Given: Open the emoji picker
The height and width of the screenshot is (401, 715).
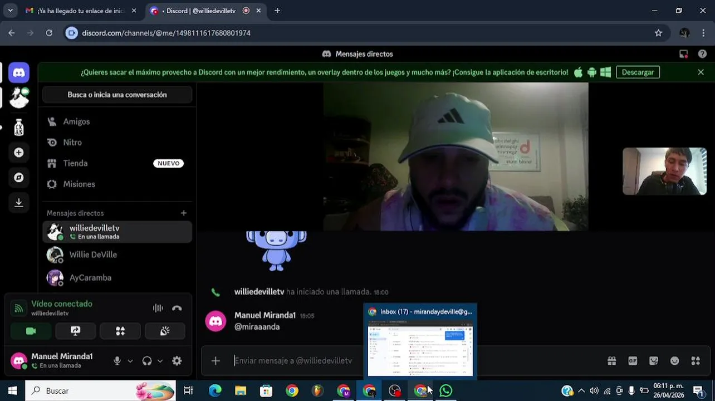Looking at the screenshot, I should [x=674, y=361].
